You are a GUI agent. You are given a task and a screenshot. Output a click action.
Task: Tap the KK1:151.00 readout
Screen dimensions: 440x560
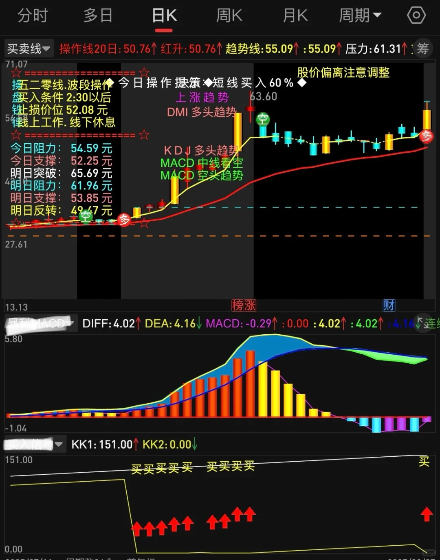click(x=105, y=444)
